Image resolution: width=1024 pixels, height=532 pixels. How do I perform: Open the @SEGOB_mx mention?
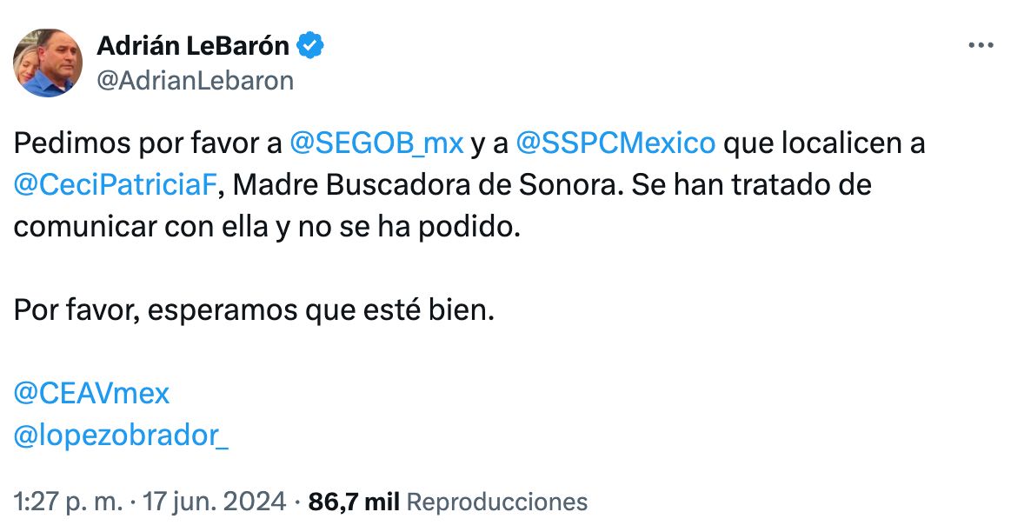[x=376, y=143]
